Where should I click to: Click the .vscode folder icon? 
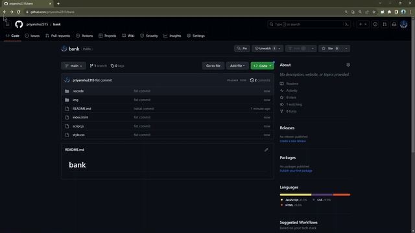67,91
